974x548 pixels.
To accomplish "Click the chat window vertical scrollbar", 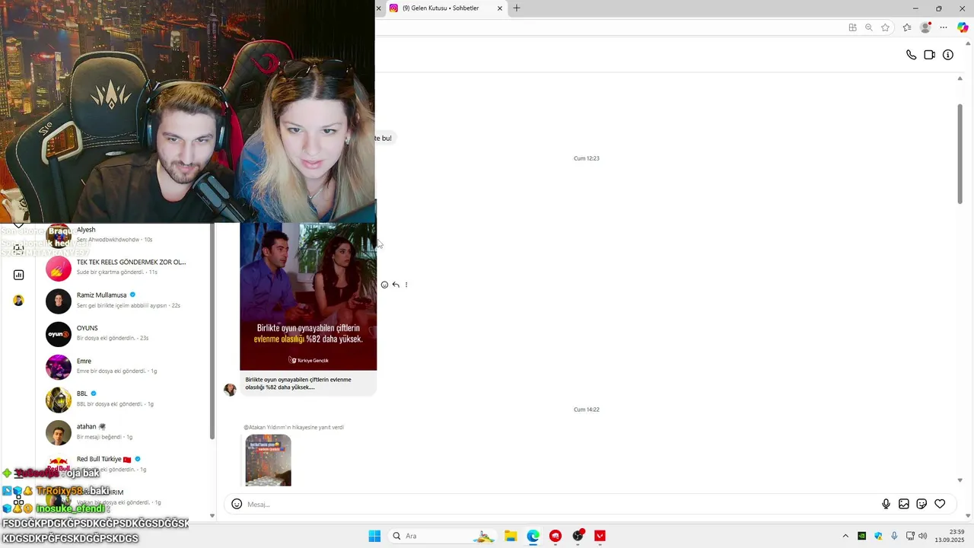I will 960,152.
